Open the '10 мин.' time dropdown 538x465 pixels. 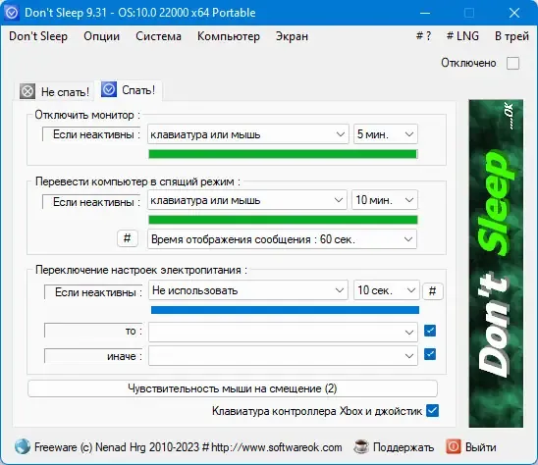(x=385, y=200)
